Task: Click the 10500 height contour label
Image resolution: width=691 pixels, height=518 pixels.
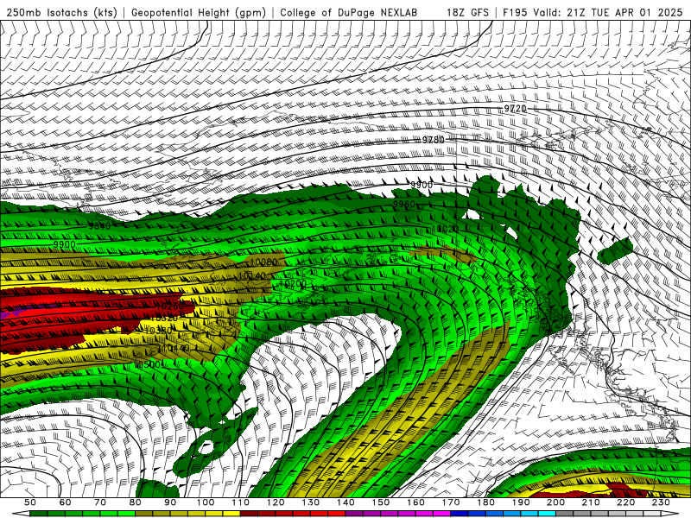Action: [149, 365]
